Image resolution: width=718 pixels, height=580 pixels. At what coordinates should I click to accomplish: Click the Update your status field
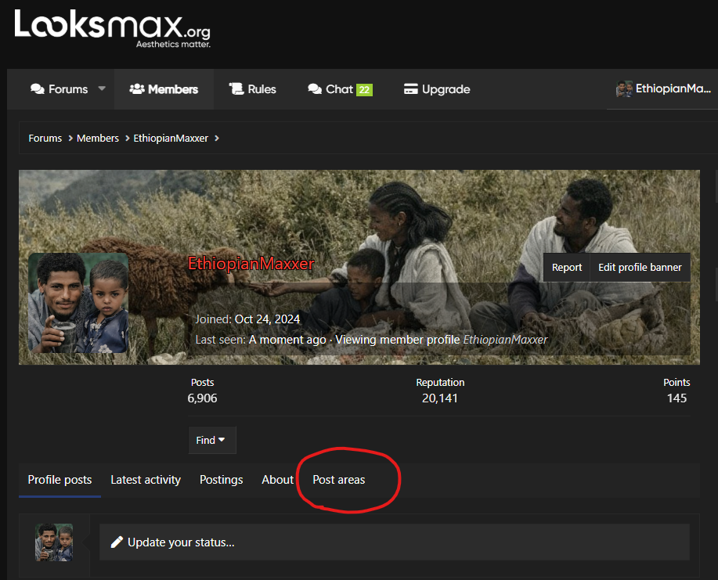[394, 542]
